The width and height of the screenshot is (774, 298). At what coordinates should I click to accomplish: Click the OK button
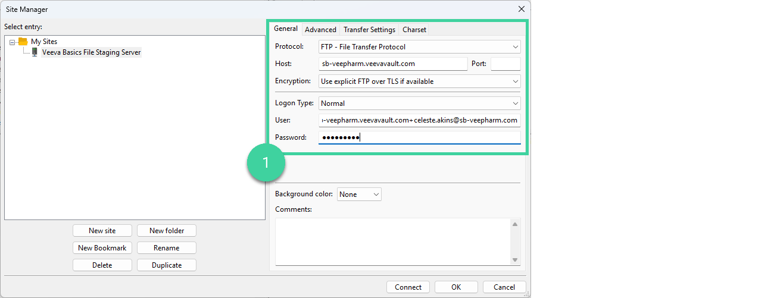456,287
